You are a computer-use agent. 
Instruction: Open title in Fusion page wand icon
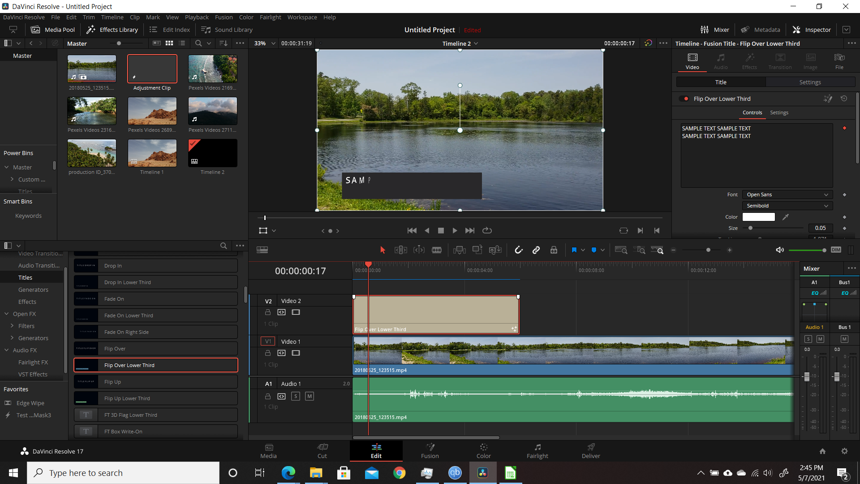tap(828, 99)
